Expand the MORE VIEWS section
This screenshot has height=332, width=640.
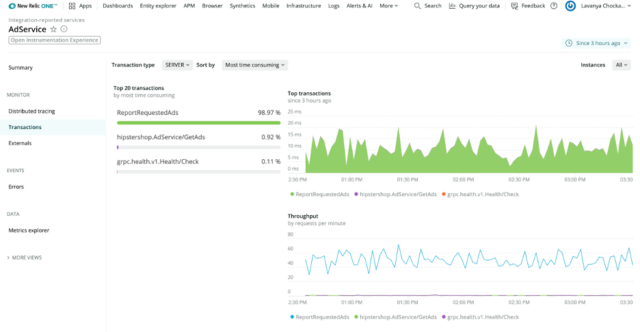[25, 258]
